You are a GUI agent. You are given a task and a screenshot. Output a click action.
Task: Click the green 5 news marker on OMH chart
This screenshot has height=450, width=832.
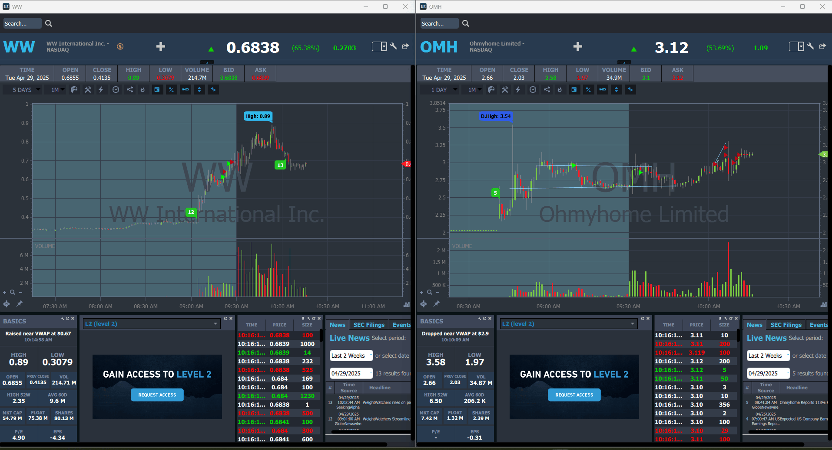[495, 193]
